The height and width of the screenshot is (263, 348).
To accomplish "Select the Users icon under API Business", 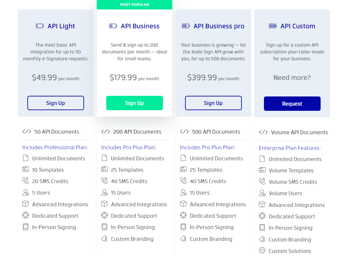I will (105, 192).
